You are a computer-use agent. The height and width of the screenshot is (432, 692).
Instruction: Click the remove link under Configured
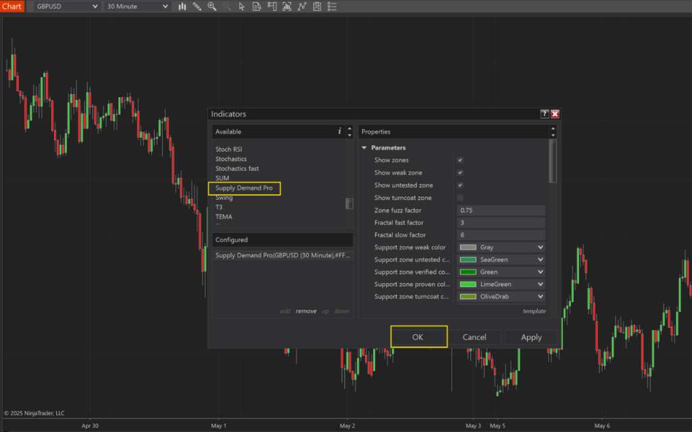point(306,311)
